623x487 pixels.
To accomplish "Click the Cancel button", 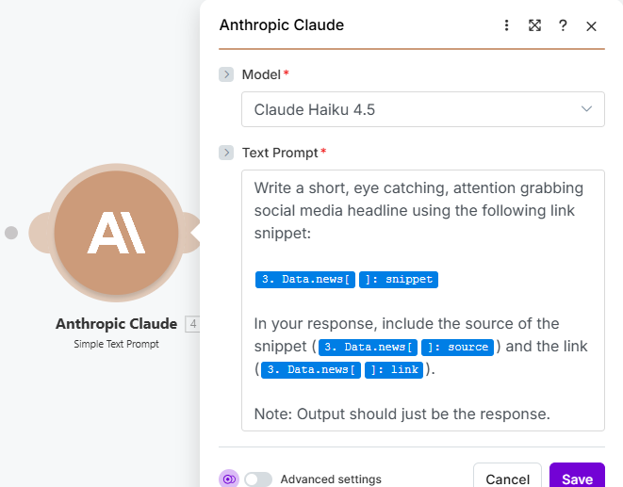I will click(507, 477).
